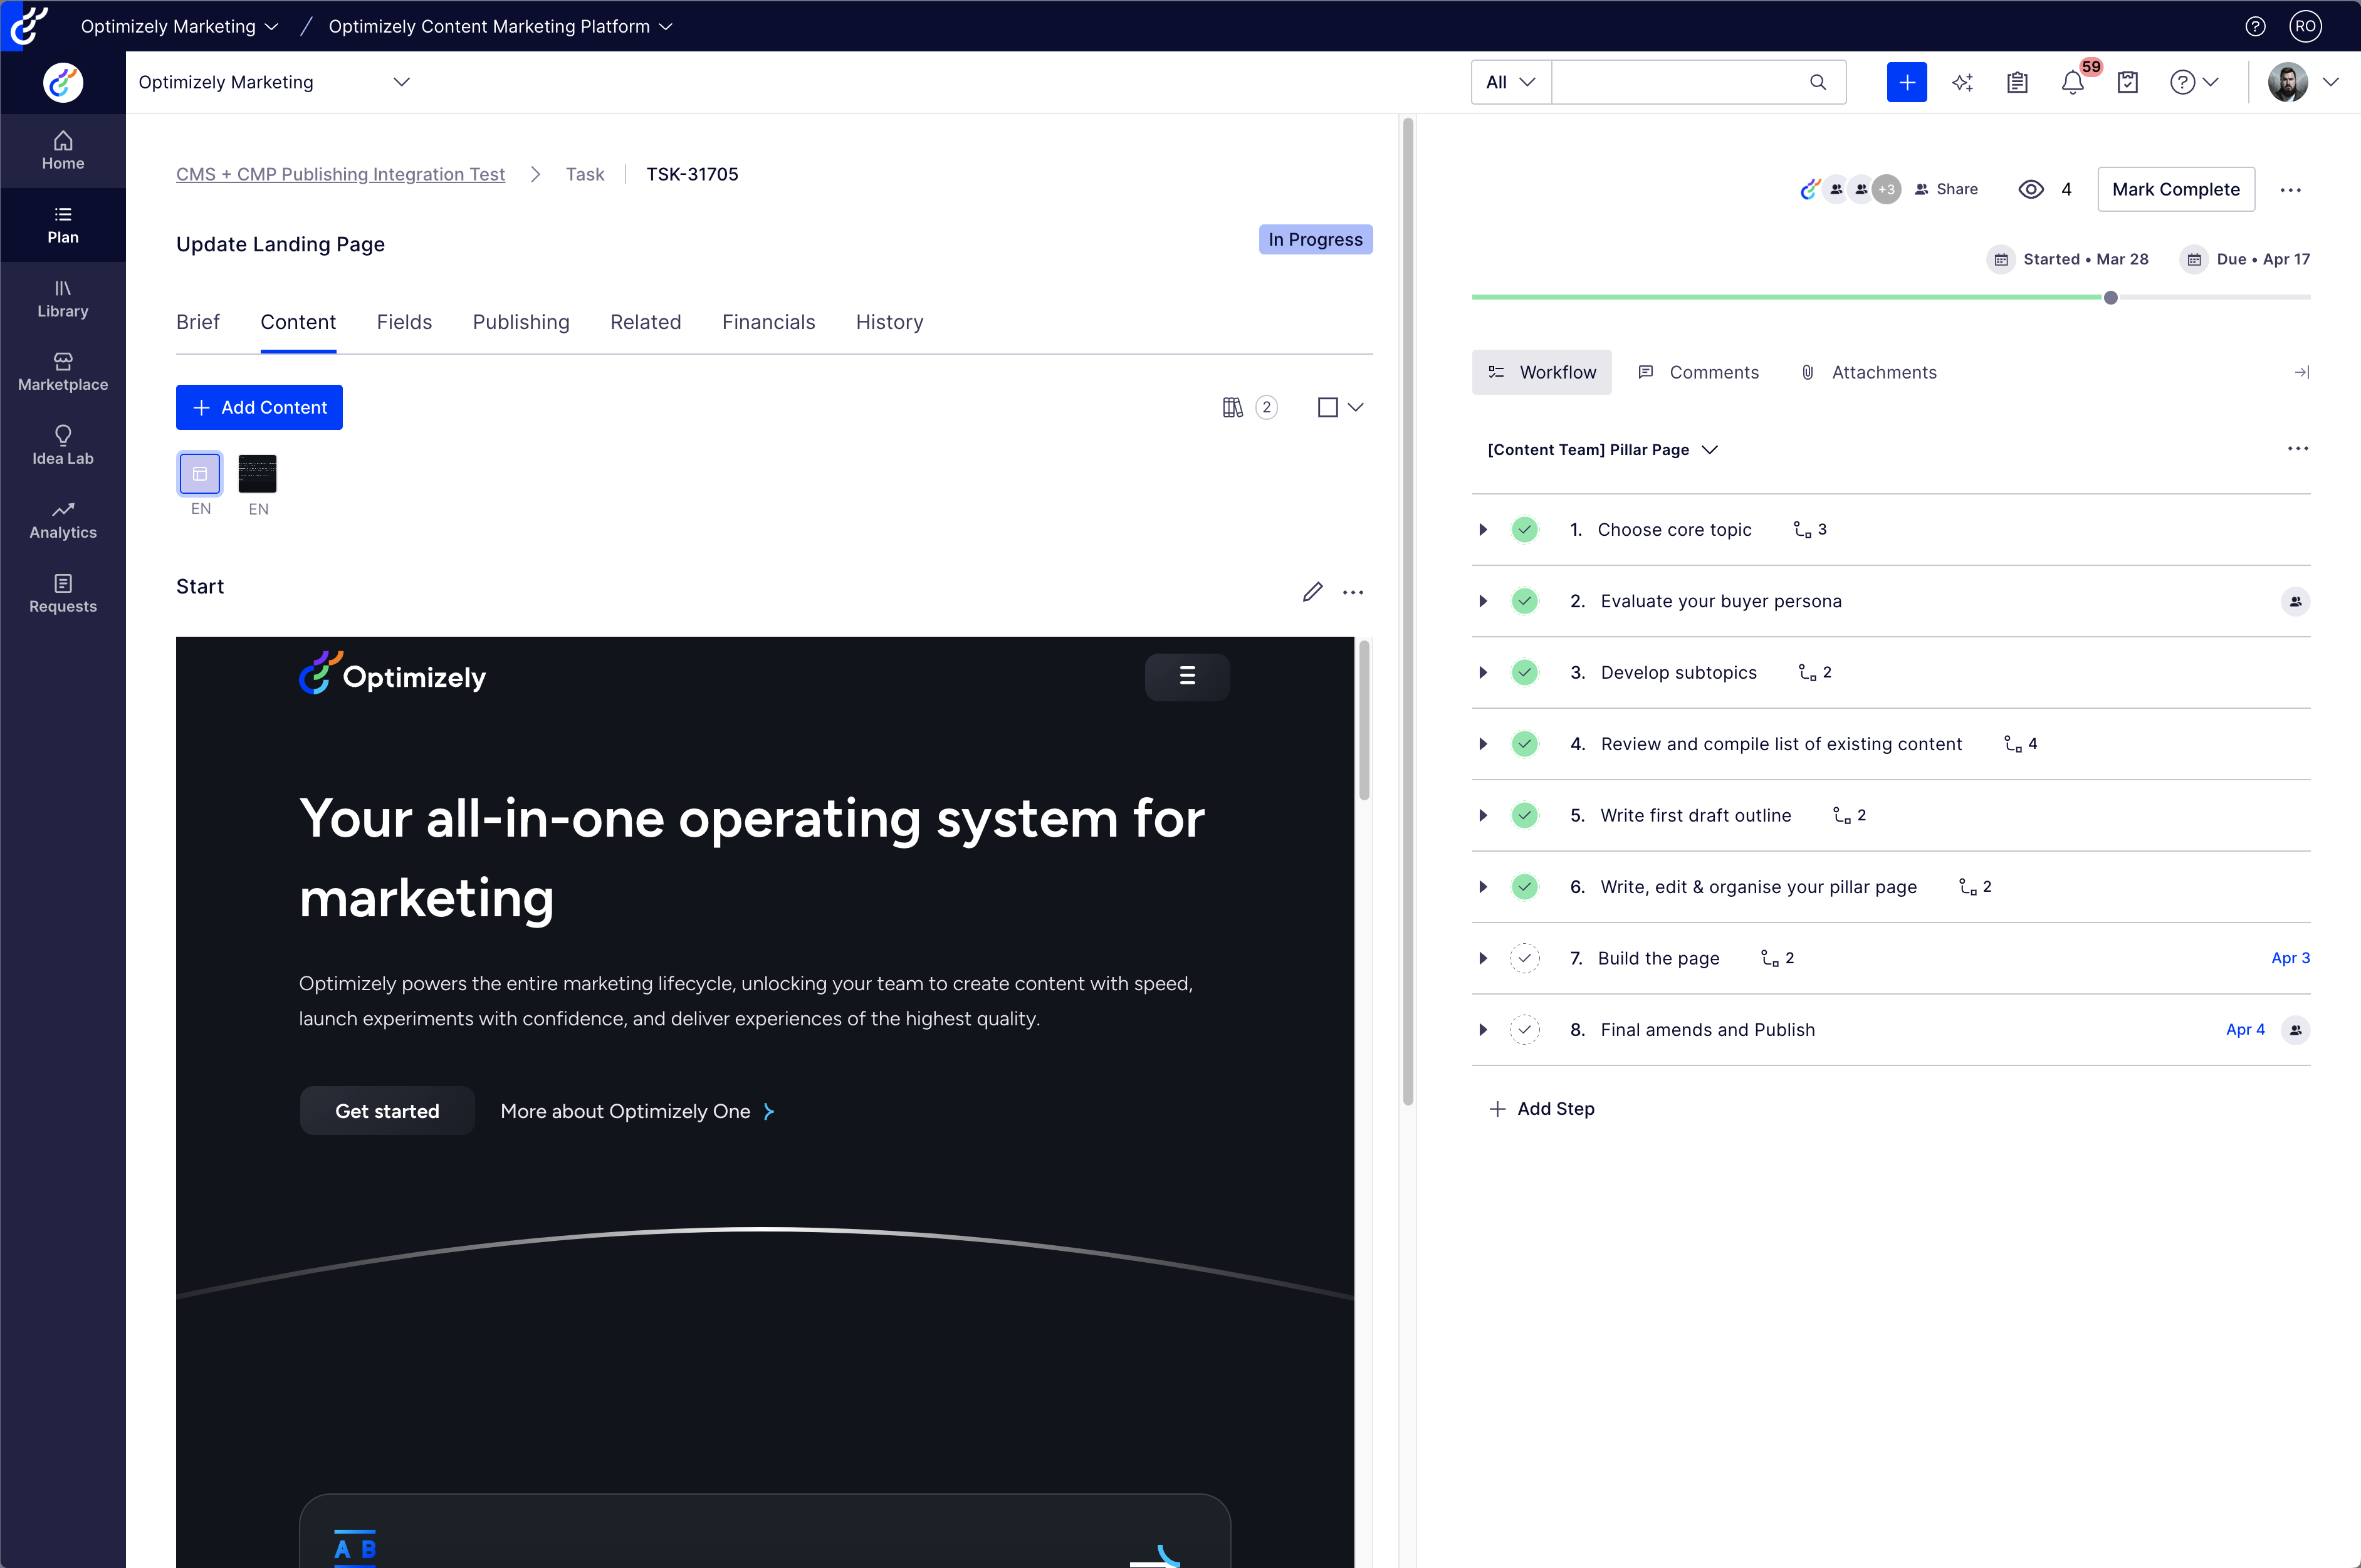Open the All search filter dropdown
Image resolution: width=2361 pixels, height=1568 pixels.
(1510, 82)
